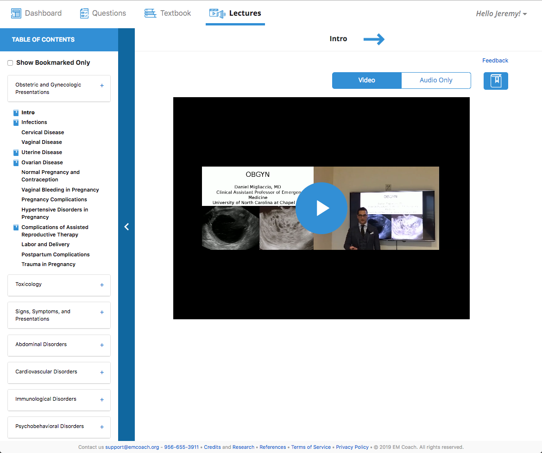Click the next lecture arrow icon
Image resolution: width=542 pixels, height=453 pixels.
pyautogui.click(x=374, y=39)
